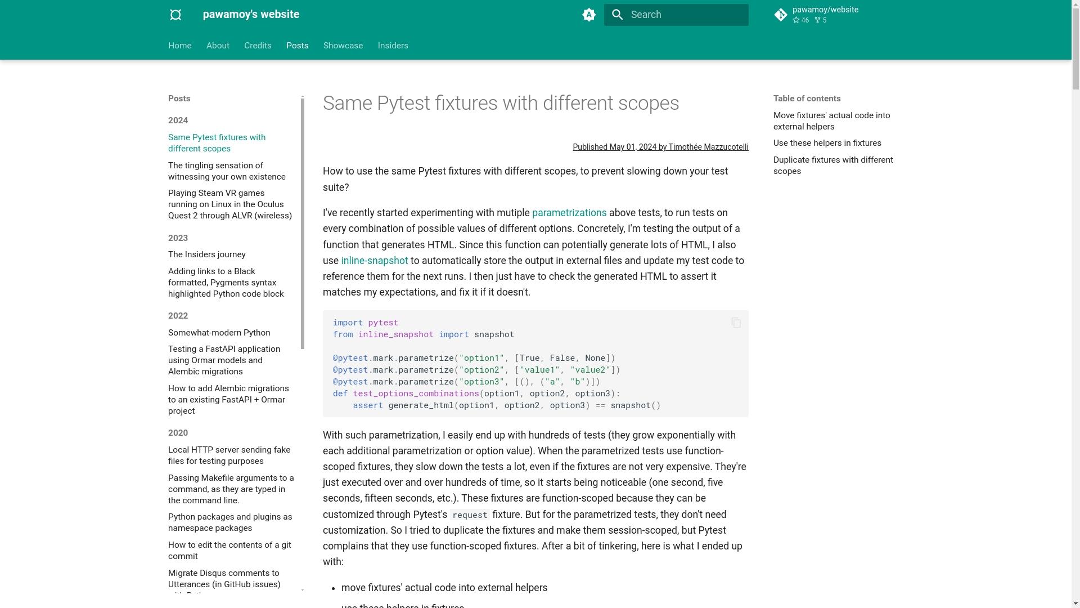Open the Insiders navigation menu item
The width and height of the screenshot is (1080, 608).
[393, 45]
